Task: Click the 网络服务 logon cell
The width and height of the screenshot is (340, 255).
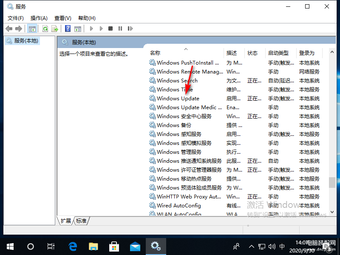Action: pyautogui.click(x=309, y=71)
